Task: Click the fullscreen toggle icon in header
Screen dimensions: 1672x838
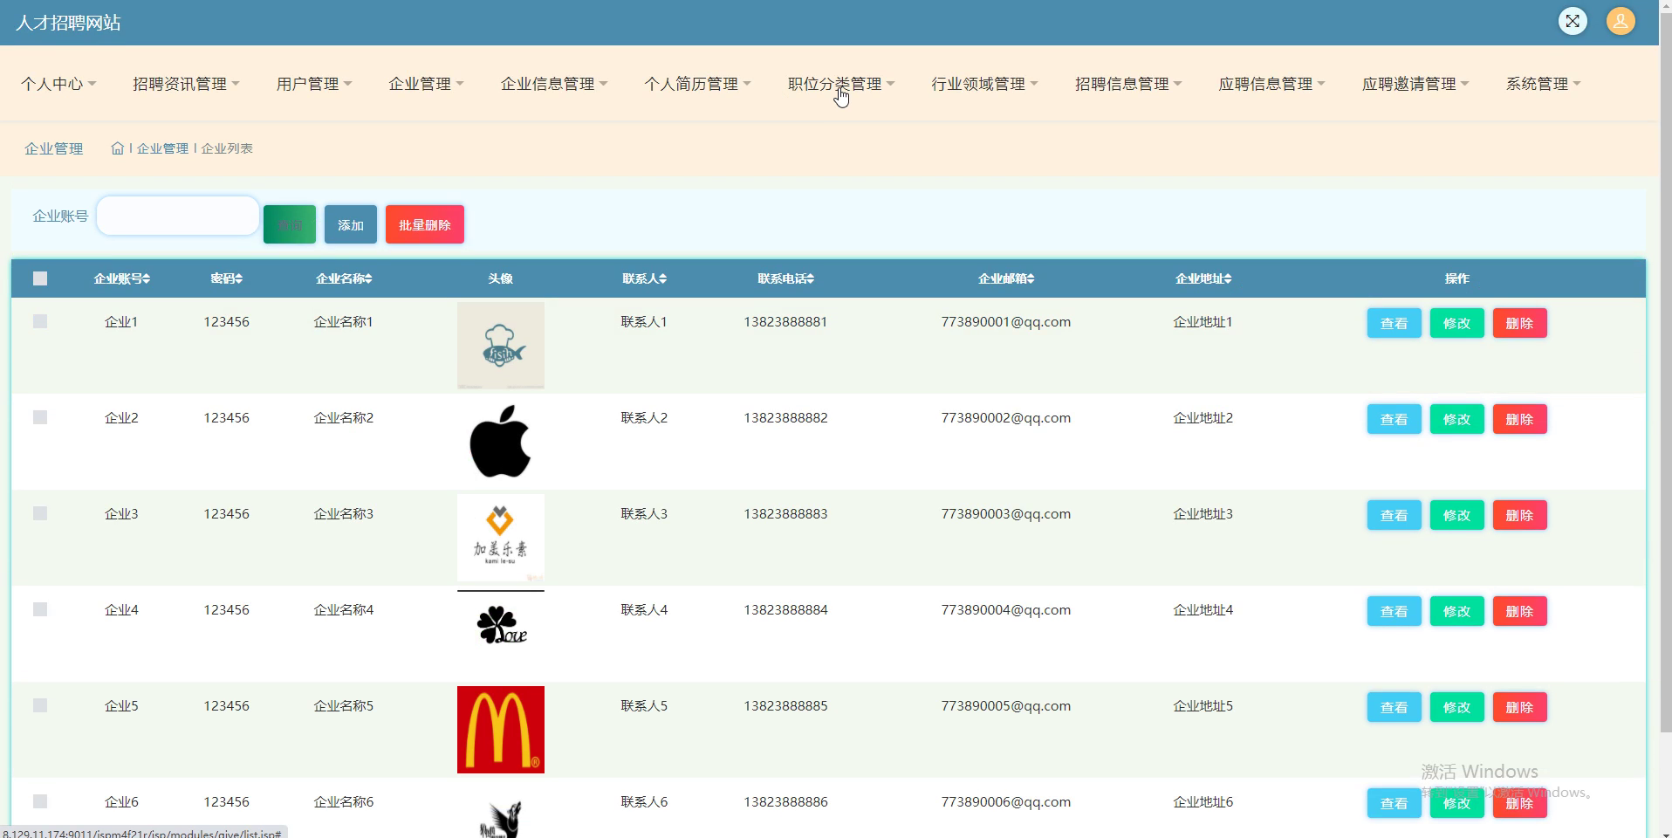Action: pos(1573,22)
